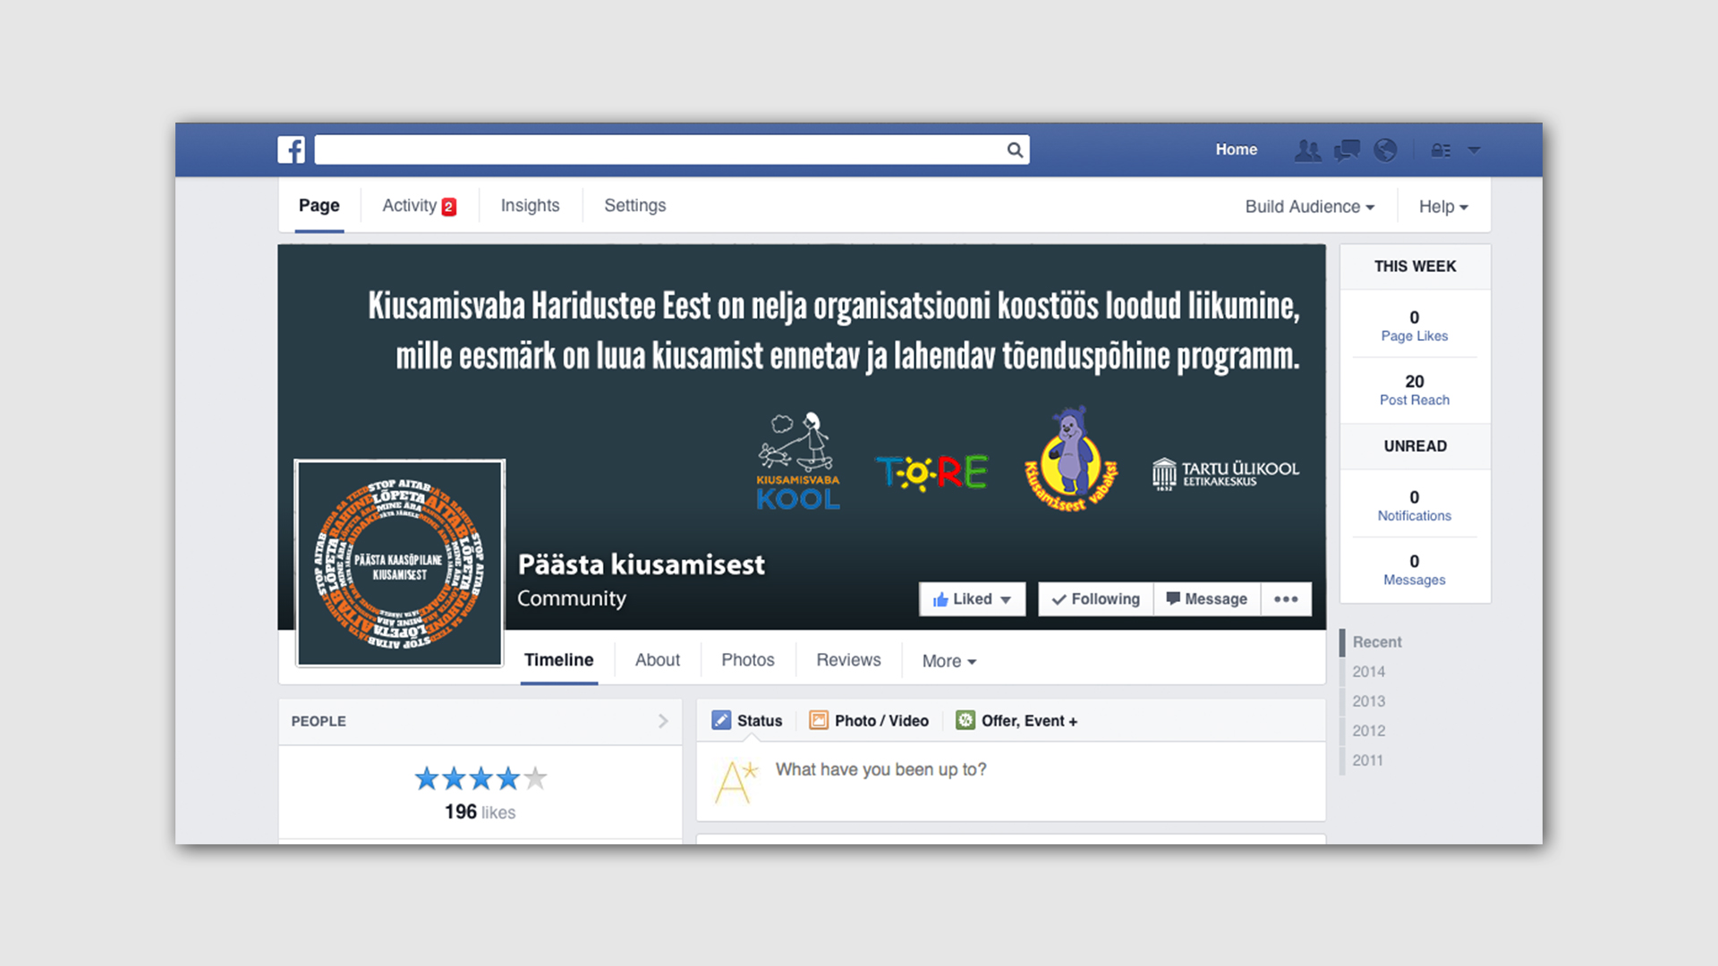Switch to the Insights tab
Viewport: 1718px width, 966px height.
pos(530,206)
